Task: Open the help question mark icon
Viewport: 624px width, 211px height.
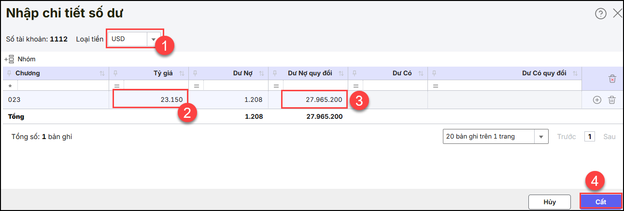Action: tap(600, 14)
